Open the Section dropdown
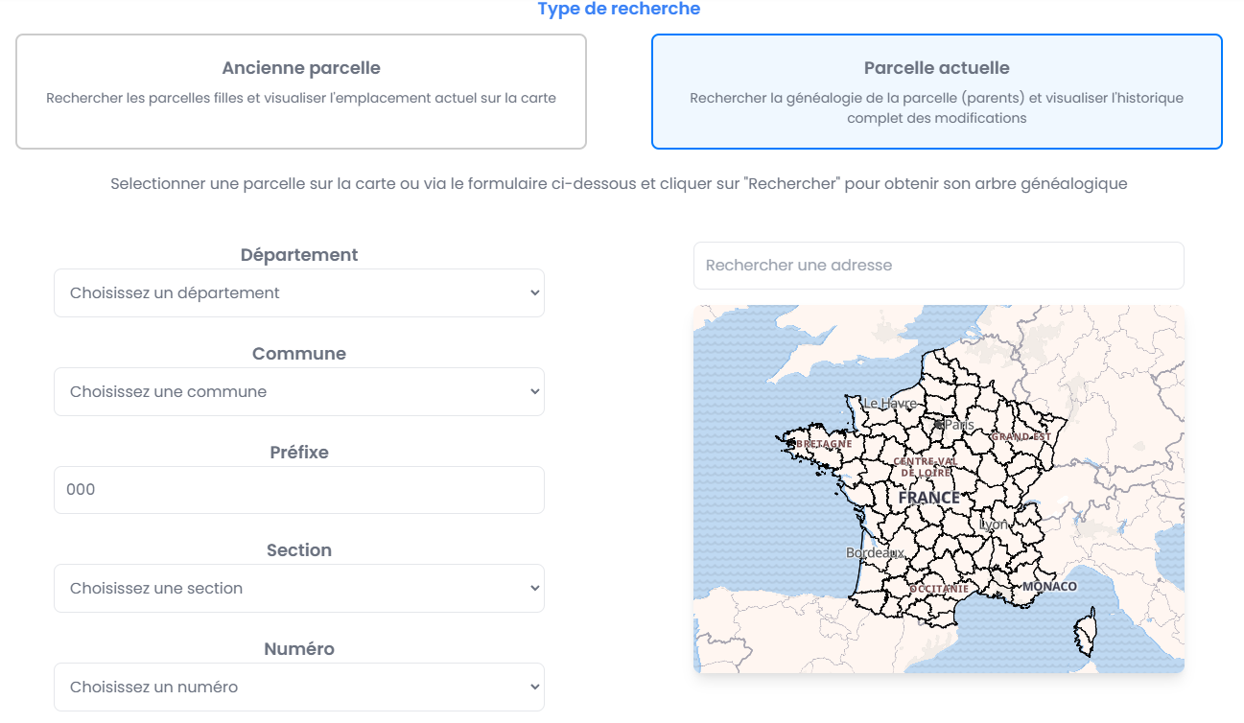 [299, 589]
